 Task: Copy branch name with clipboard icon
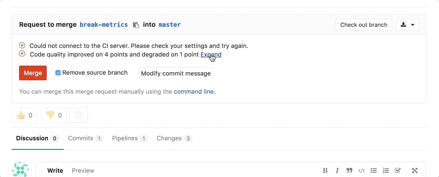(136, 25)
